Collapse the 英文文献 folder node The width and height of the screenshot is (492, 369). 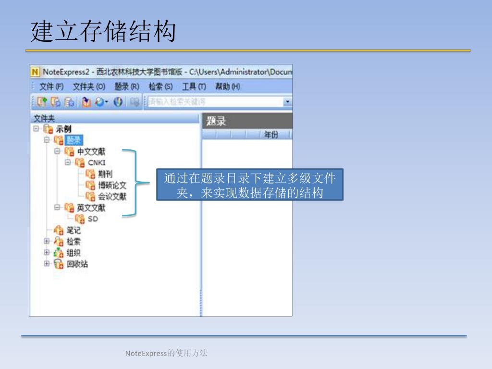click(57, 207)
